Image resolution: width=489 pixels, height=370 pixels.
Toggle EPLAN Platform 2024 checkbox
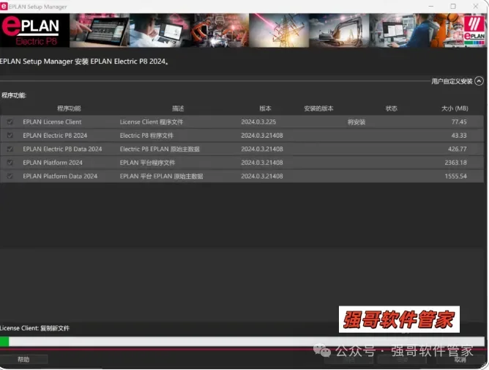10,163
